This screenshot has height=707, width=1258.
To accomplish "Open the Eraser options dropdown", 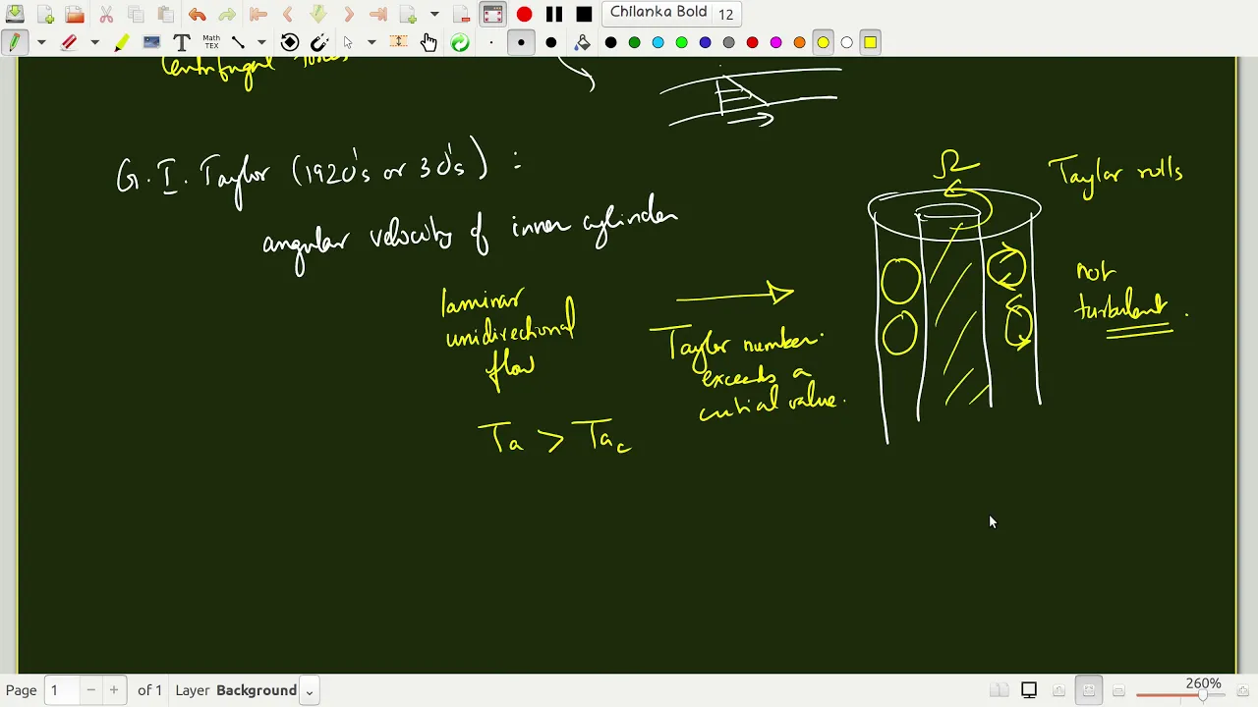I will pyautogui.click(x=94, y=42).
